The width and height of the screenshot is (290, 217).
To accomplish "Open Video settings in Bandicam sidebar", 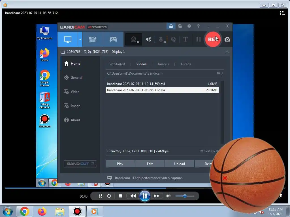I will coord(80,92).
